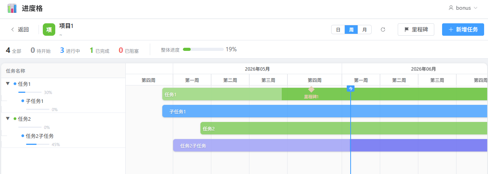Click the 任务2子任务 purple Gantt bar
Screen dimensions: 488x174
pos(330,145)
